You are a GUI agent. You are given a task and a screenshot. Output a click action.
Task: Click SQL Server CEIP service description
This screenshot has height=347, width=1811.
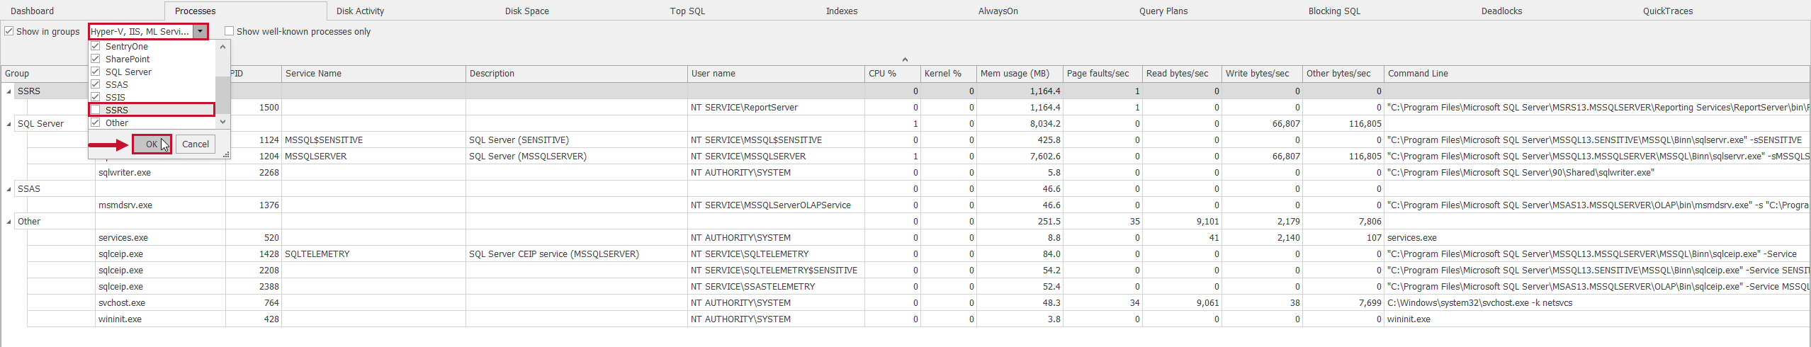tap(576, 254)
